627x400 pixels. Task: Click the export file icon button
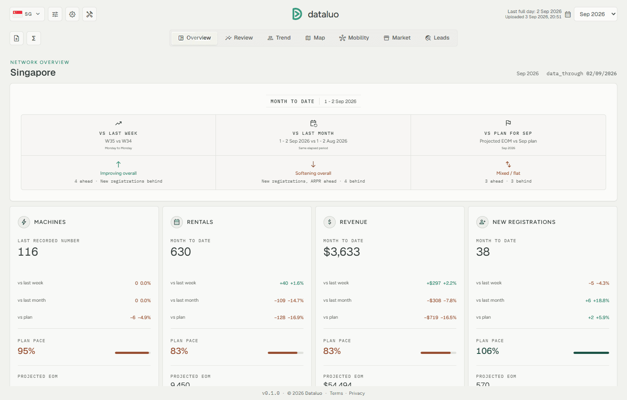[17, 38]
